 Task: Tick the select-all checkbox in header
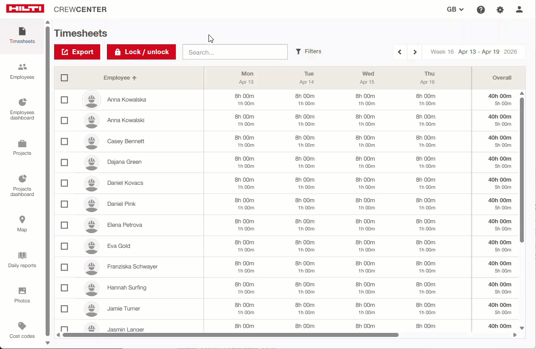click(x=64, y=78)
